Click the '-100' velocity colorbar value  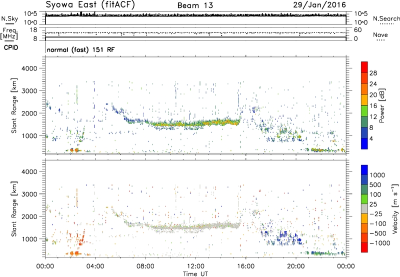coord(378,223)
